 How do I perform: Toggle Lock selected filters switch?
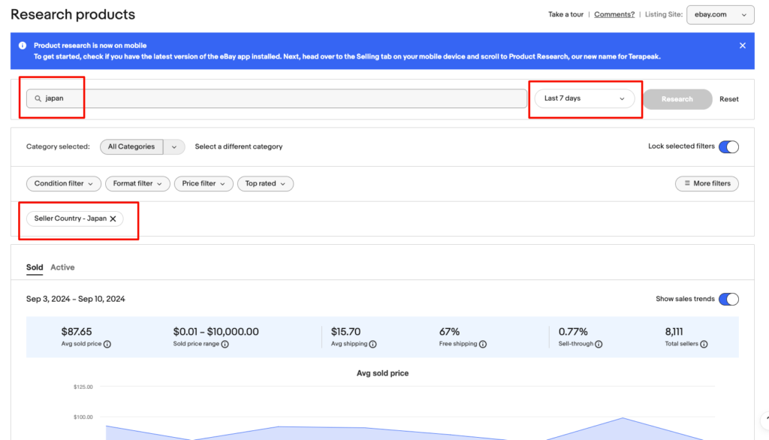(728, 146)
